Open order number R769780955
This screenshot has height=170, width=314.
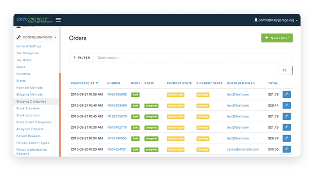(x=117, y=138)
